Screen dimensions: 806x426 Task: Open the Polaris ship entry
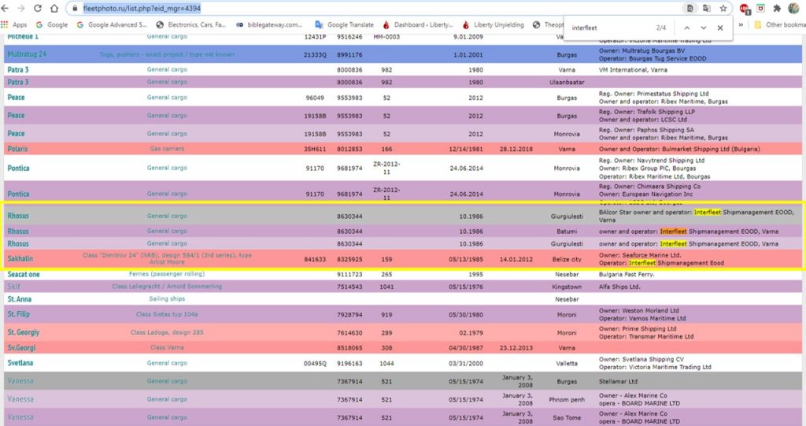[x=17, y=149]
